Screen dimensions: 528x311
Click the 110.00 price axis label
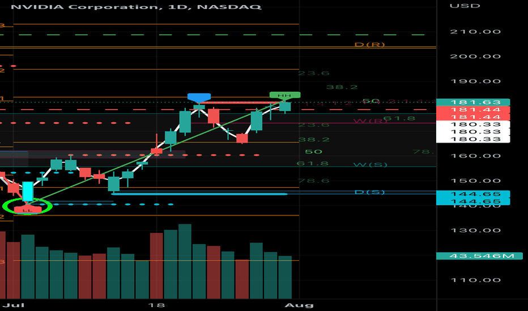pos(475,280)
